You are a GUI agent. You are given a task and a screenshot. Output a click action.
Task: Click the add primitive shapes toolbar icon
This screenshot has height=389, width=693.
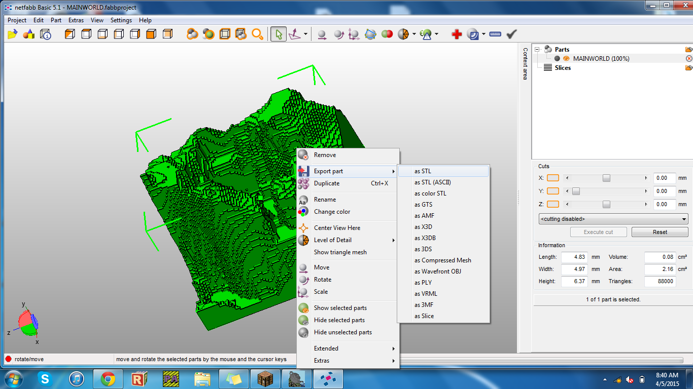coord(29,34)
